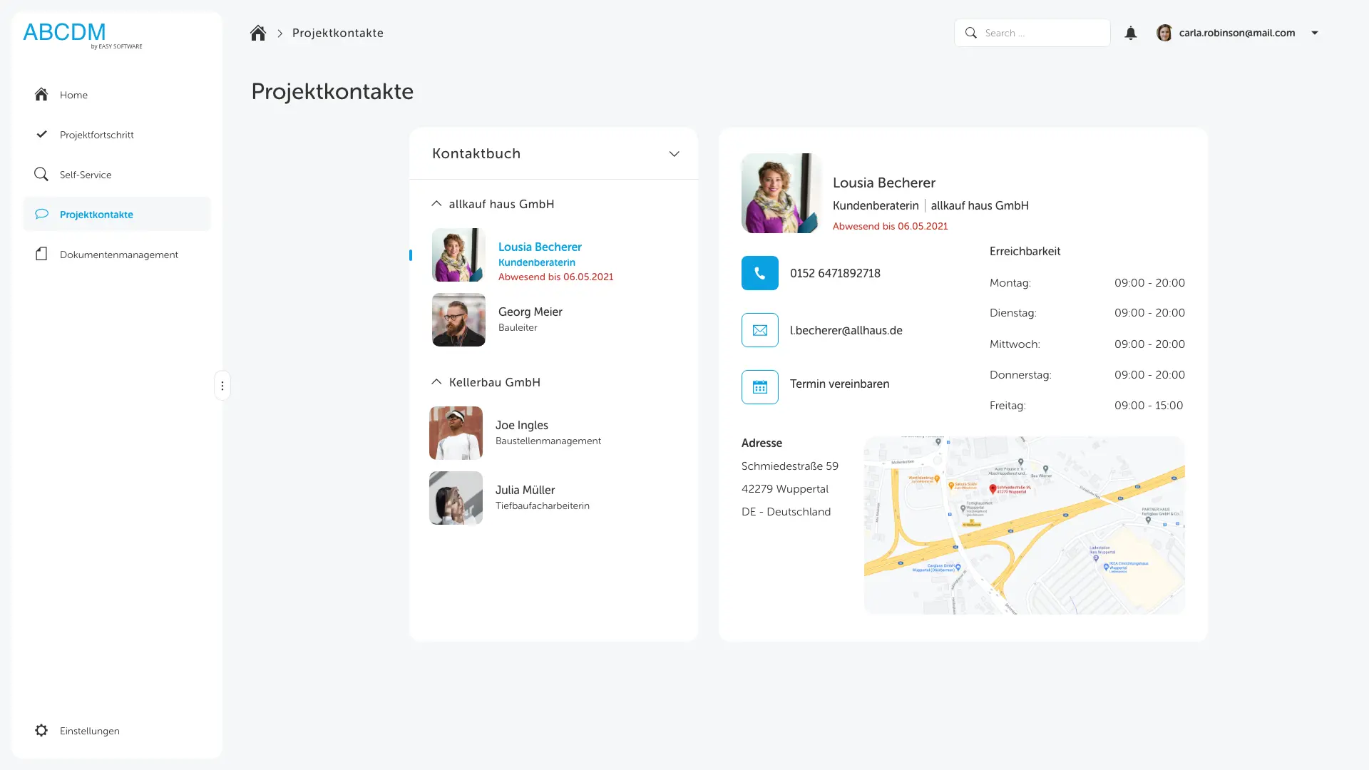Click the home breadcrumb icon
Screen dimensions: 1369x770
tap(258, 33)
